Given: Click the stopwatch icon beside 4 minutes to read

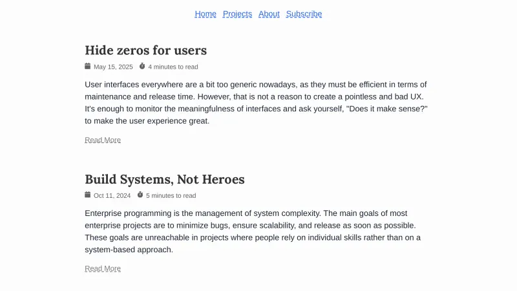Looking at the screenshot, I should (x=142, y=66).
